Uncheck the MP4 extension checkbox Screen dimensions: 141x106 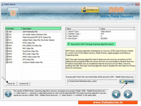[7, 54]
